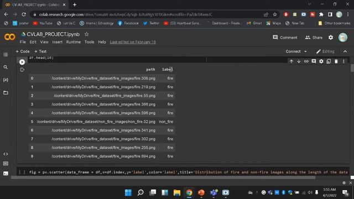
Task: Open a new browser tab
Action: [75, 4]
